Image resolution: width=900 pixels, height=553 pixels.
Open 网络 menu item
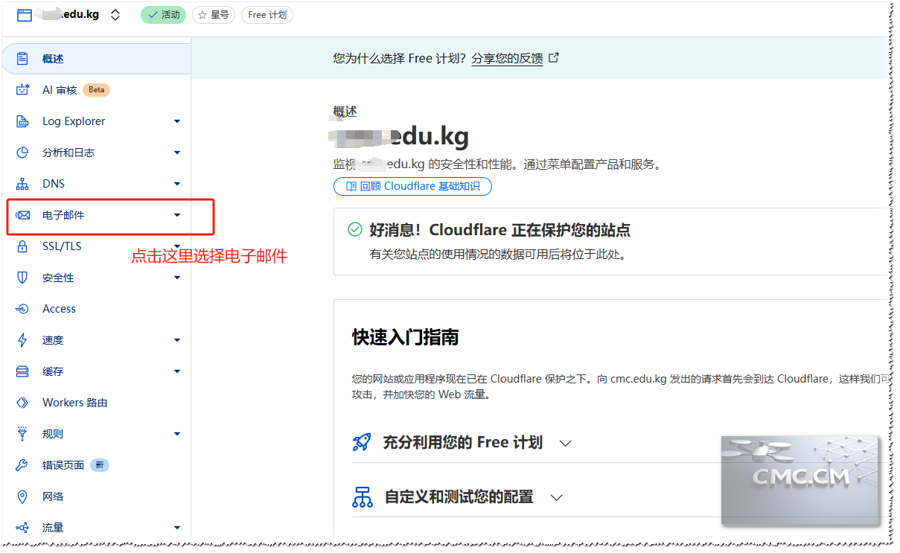(x=96, y=496)
